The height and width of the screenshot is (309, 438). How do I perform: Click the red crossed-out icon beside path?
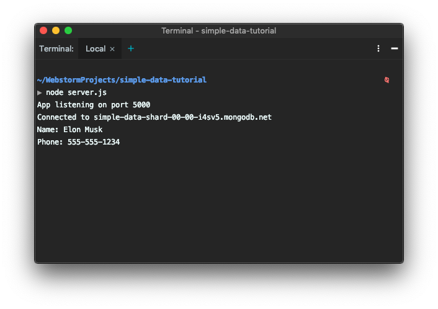pos(387,80)
